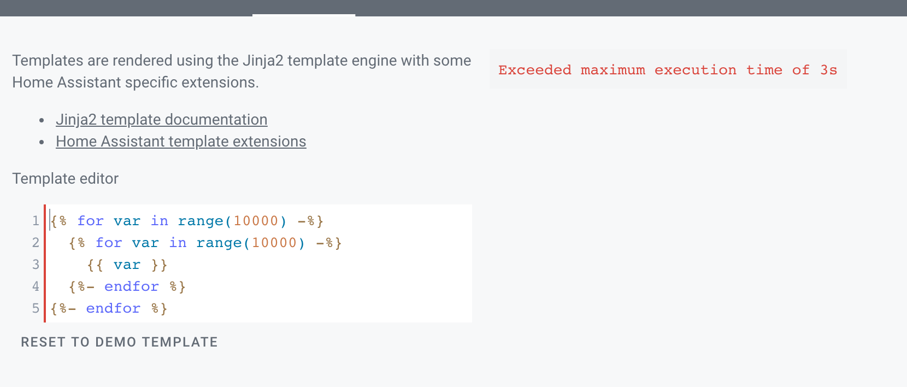Click the 'Template editor' heading label

click(x=66, y=179)
